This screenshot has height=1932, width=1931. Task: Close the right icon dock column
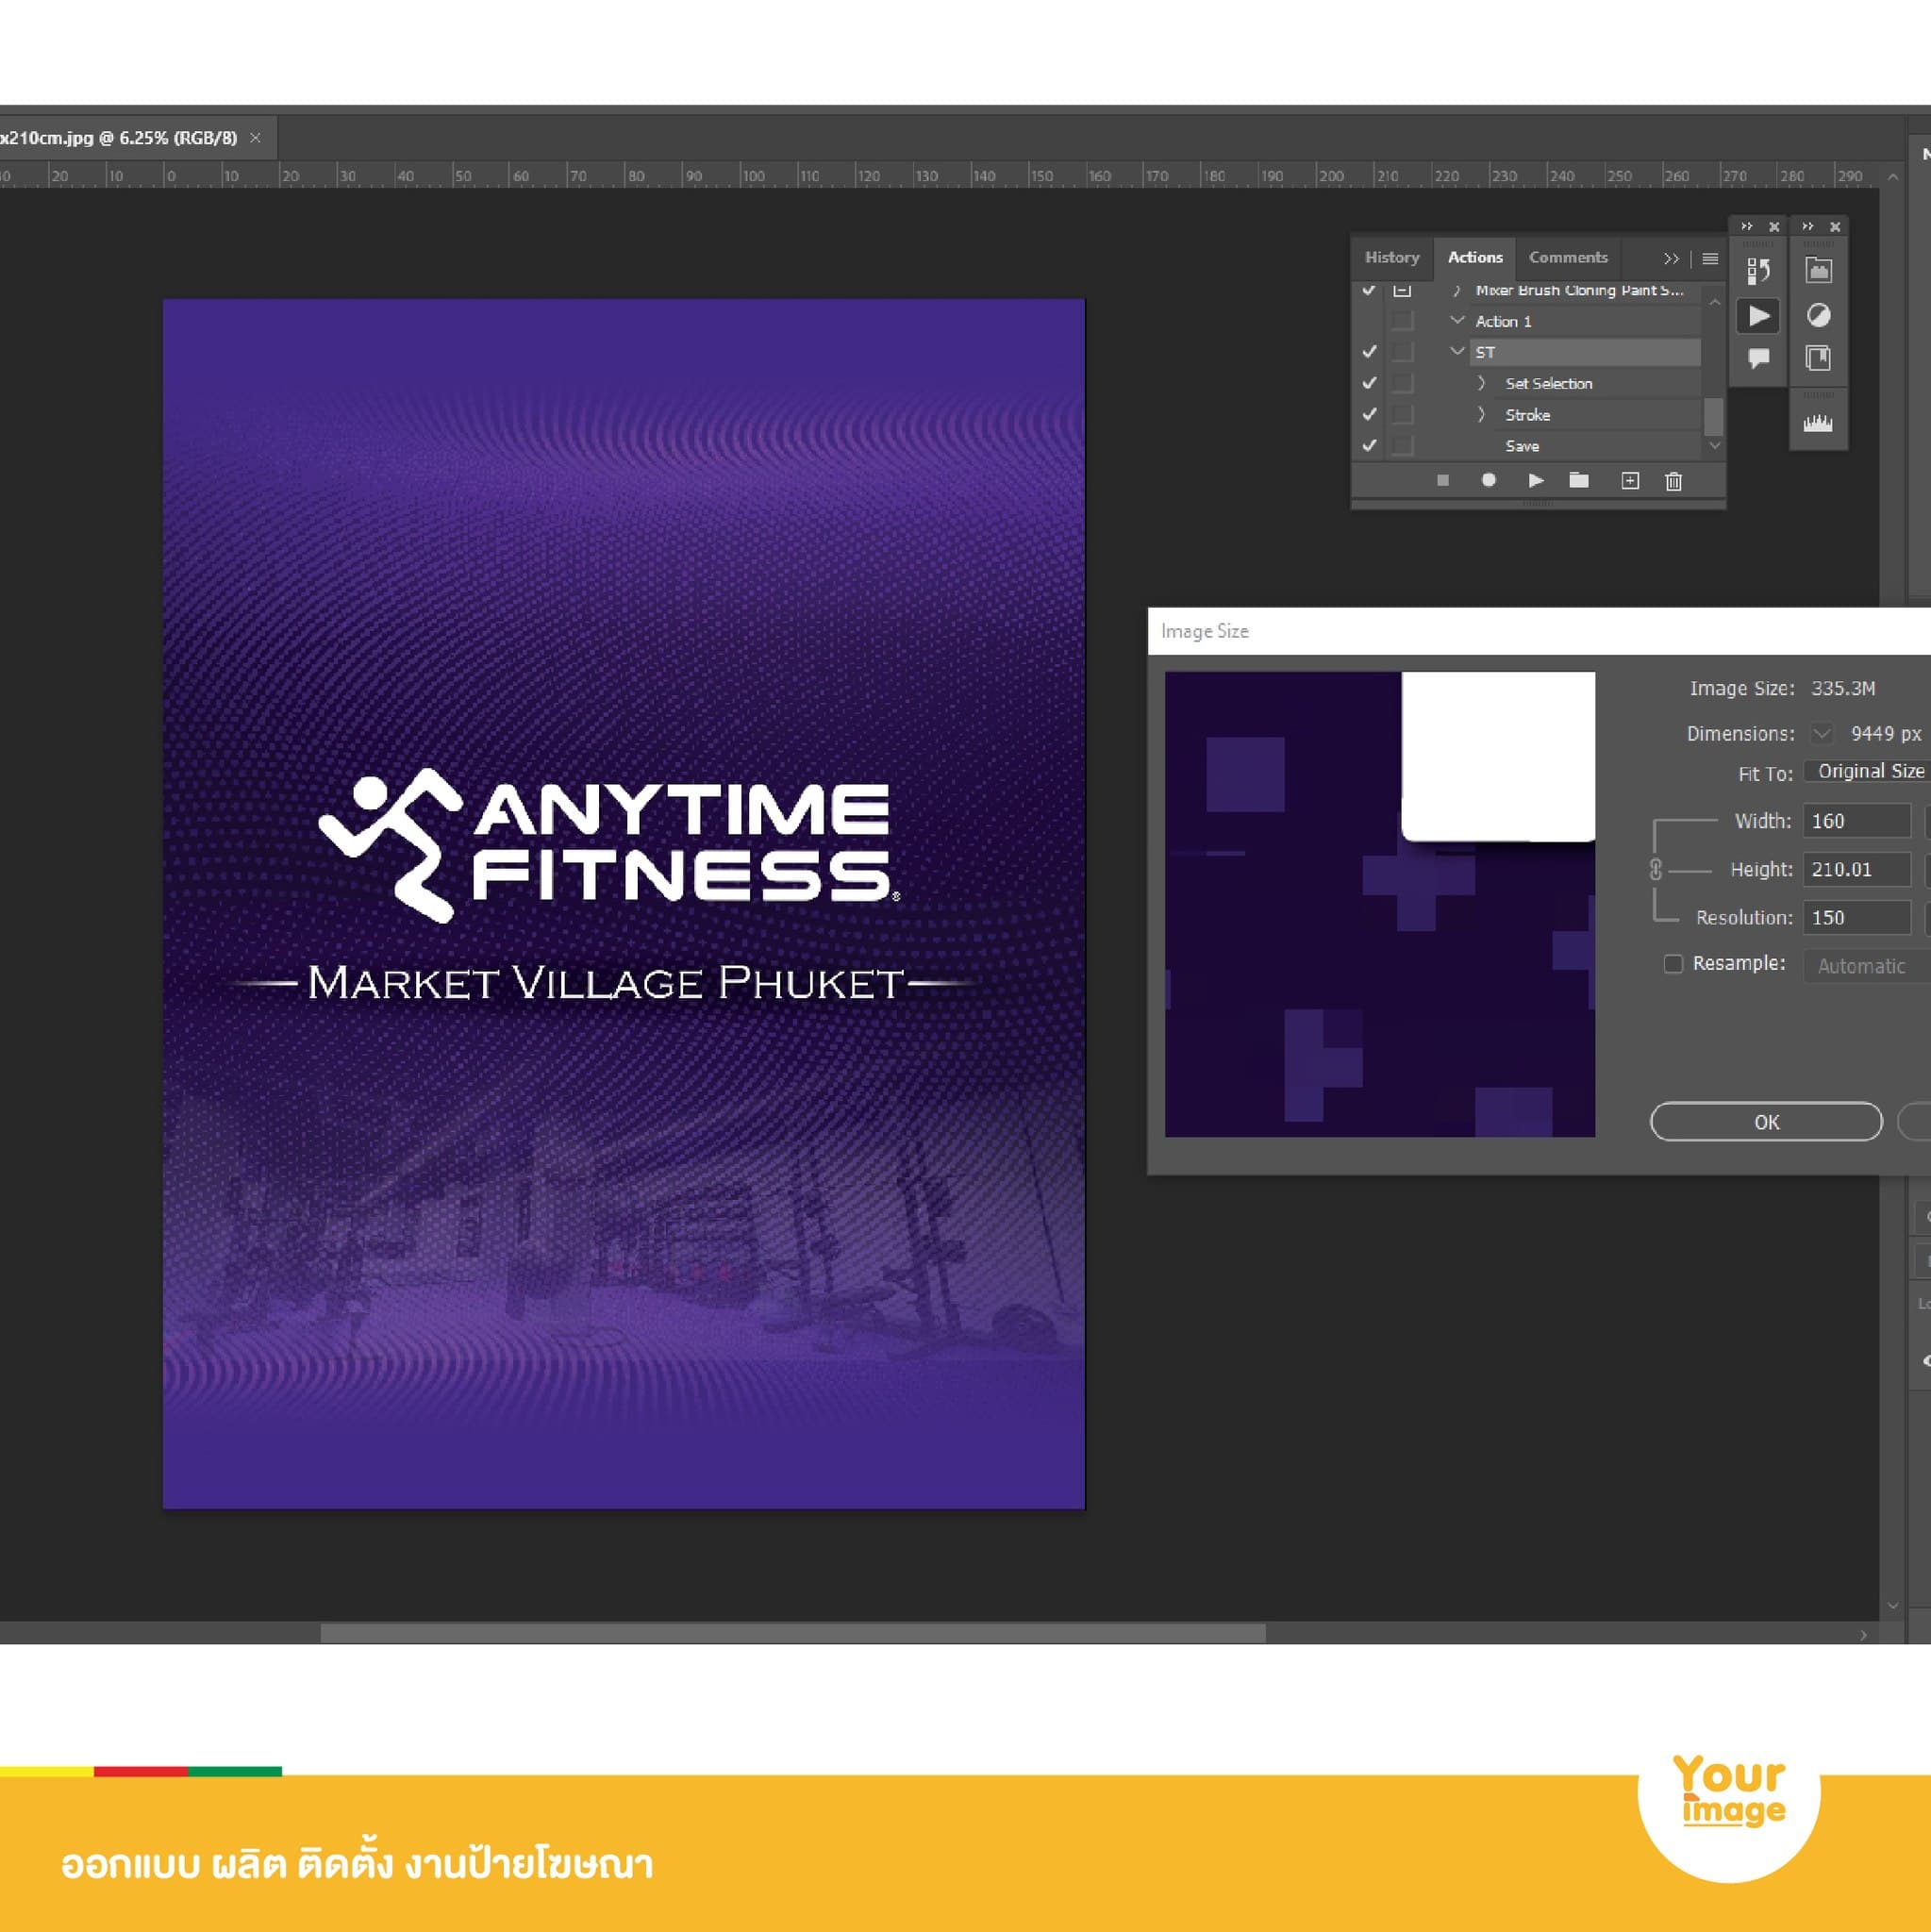tap(1835, 227)
